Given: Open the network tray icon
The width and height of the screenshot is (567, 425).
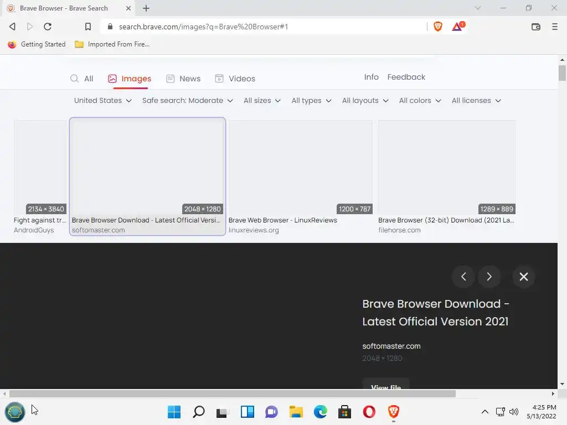Looking at the screenshot, I should coord(501,412).
